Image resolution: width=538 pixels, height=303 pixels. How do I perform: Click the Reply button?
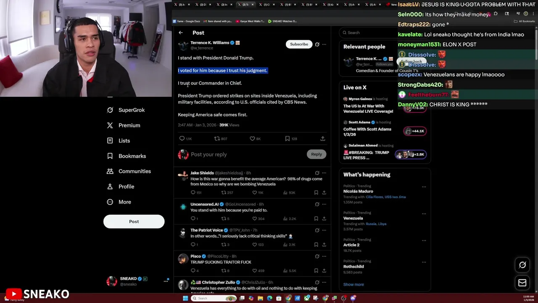click(x=316, y=154)
